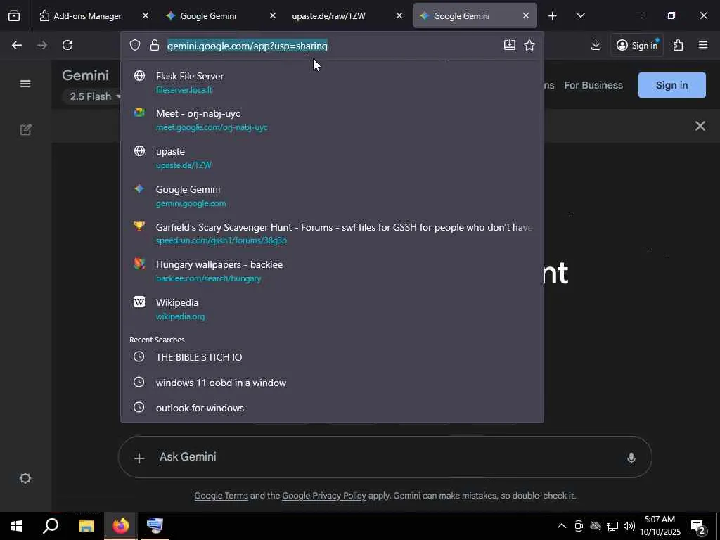This screenshot has height=540, width=720.
Task: Select recent search windows 11 oobd in a window
Action: pyautogui.click(x=332, y=382)
